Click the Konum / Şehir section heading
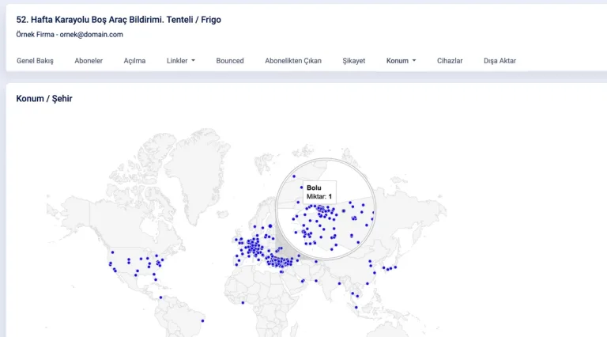607x337 pixels. [44, 99]
